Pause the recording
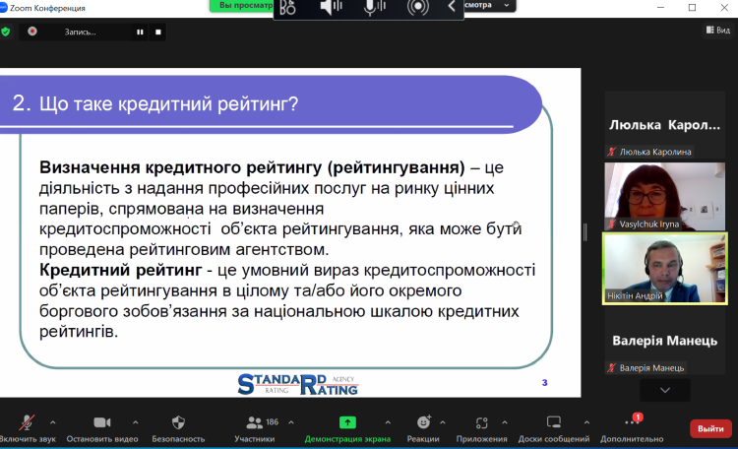 point(140,32)
